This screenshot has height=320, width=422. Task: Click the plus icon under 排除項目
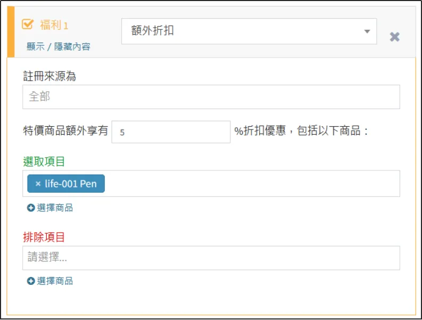(31, 281)
